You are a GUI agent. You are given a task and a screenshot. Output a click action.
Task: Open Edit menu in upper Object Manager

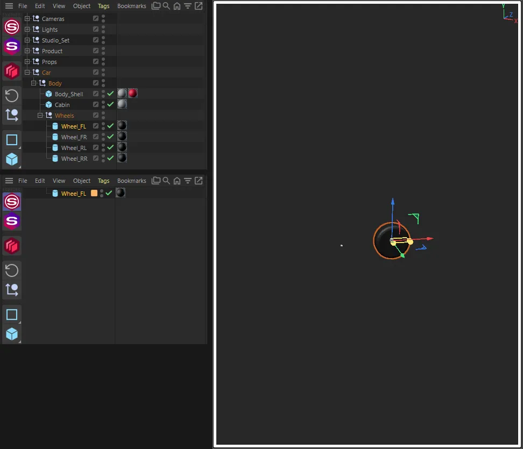[x=40, y=6]
